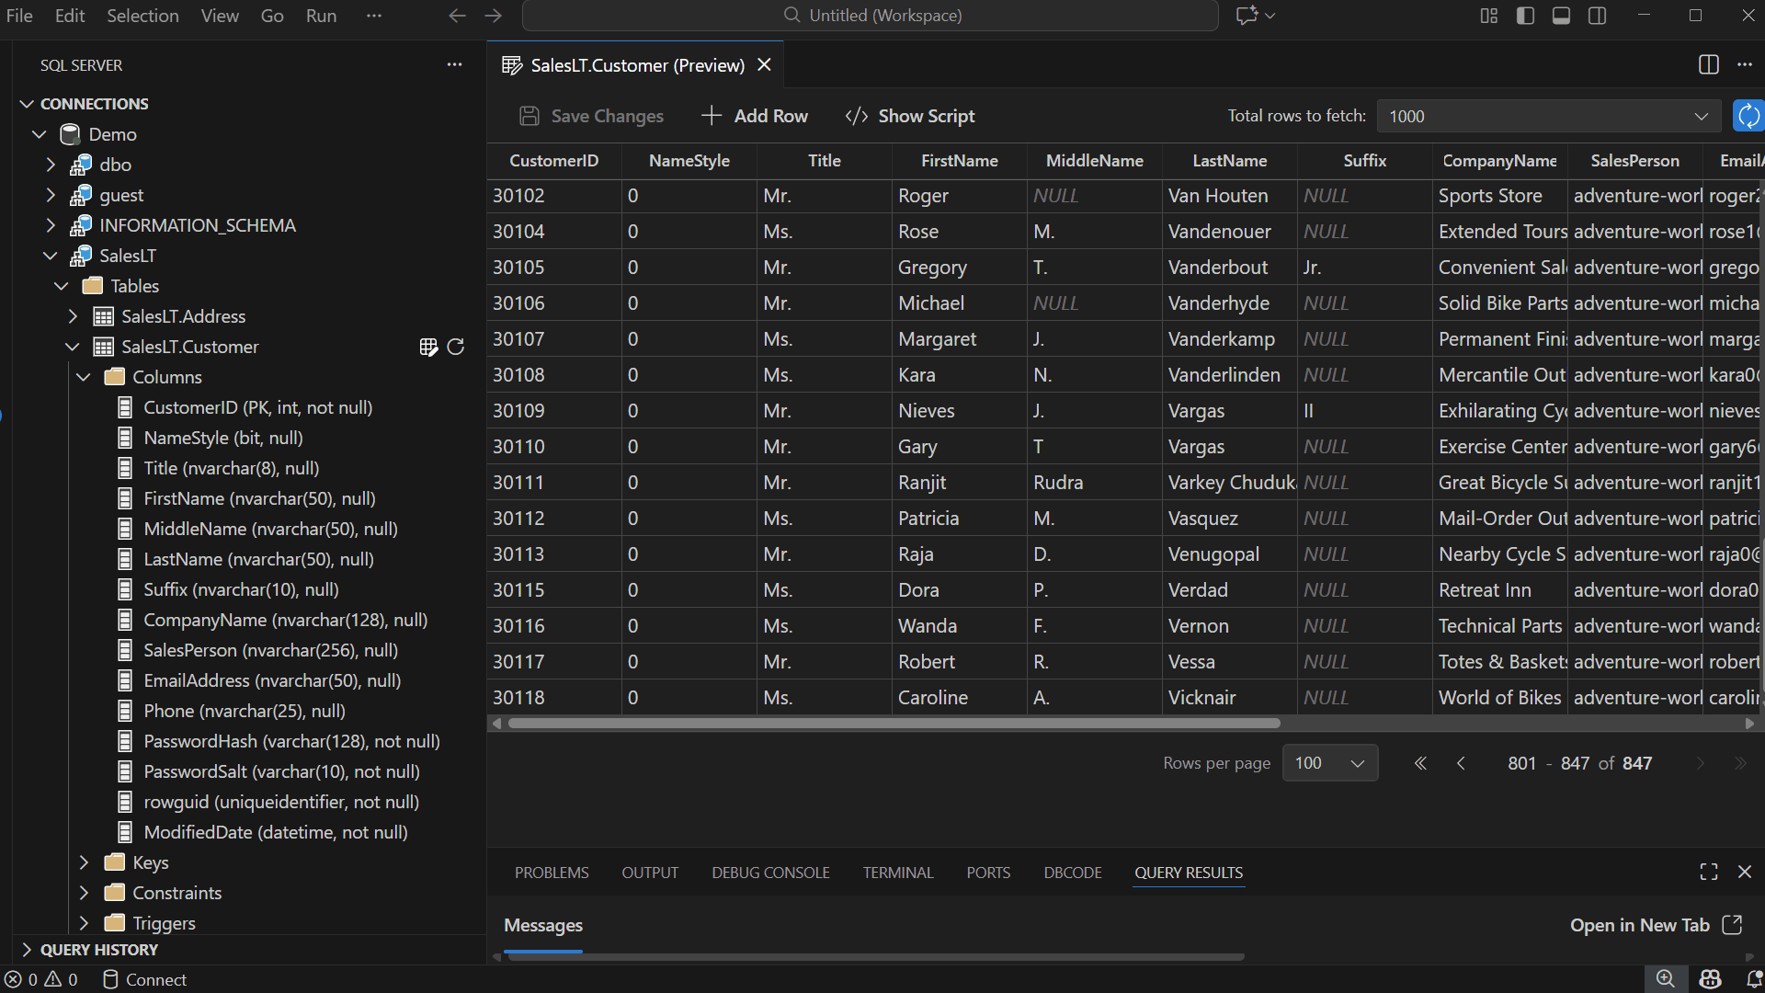Viewport: 1765px width, 993px height.
Task: Toggle bottom panel visibility in title bar
Action: (x=1561, y=16)
